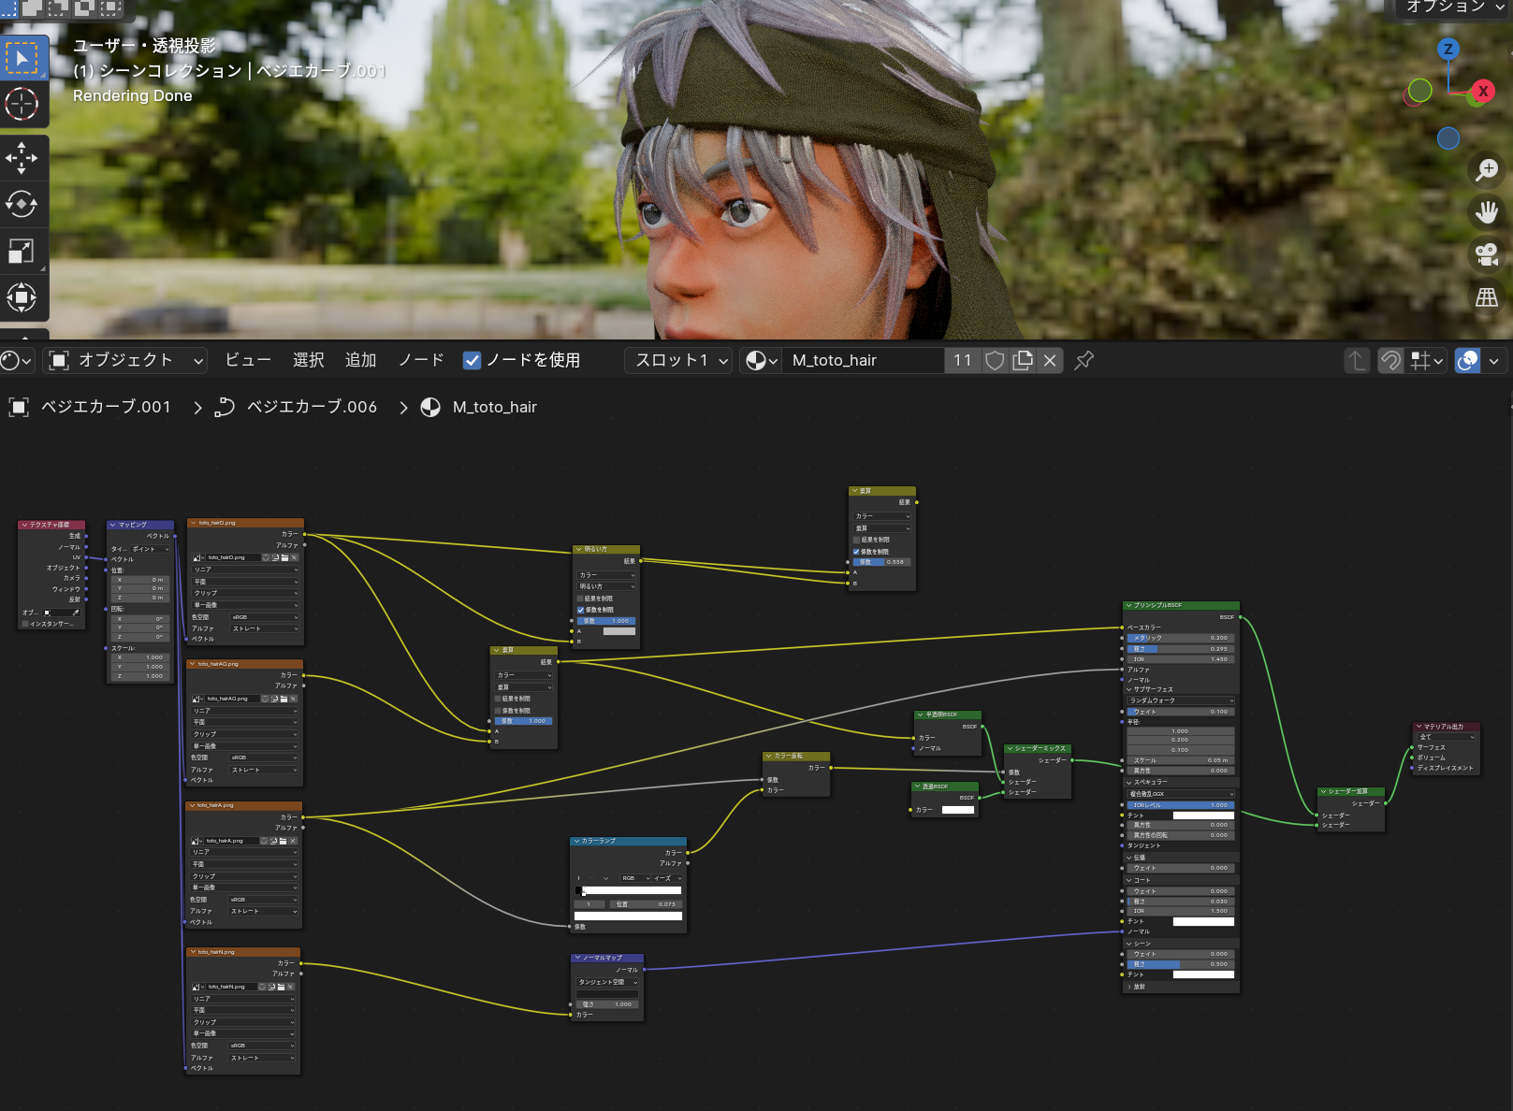Enable 結果を制限 in the top 乗算 node

pyautogui.click(x=856, y=540)
